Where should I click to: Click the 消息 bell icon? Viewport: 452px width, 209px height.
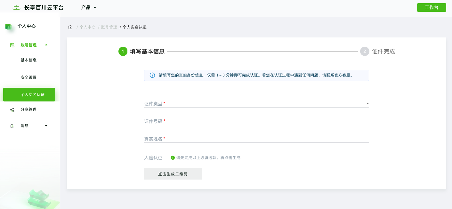(x=12, y=126)
